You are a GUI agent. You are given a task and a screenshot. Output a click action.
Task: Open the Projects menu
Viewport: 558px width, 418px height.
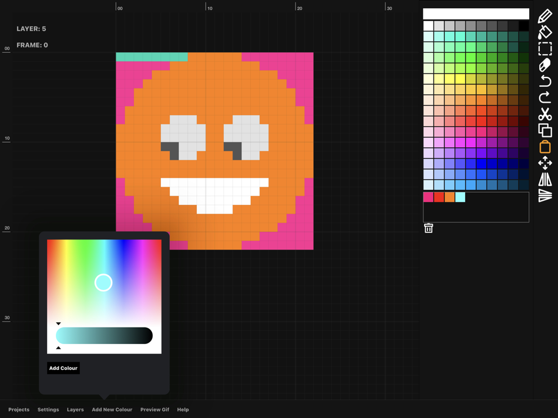point(19,409)
